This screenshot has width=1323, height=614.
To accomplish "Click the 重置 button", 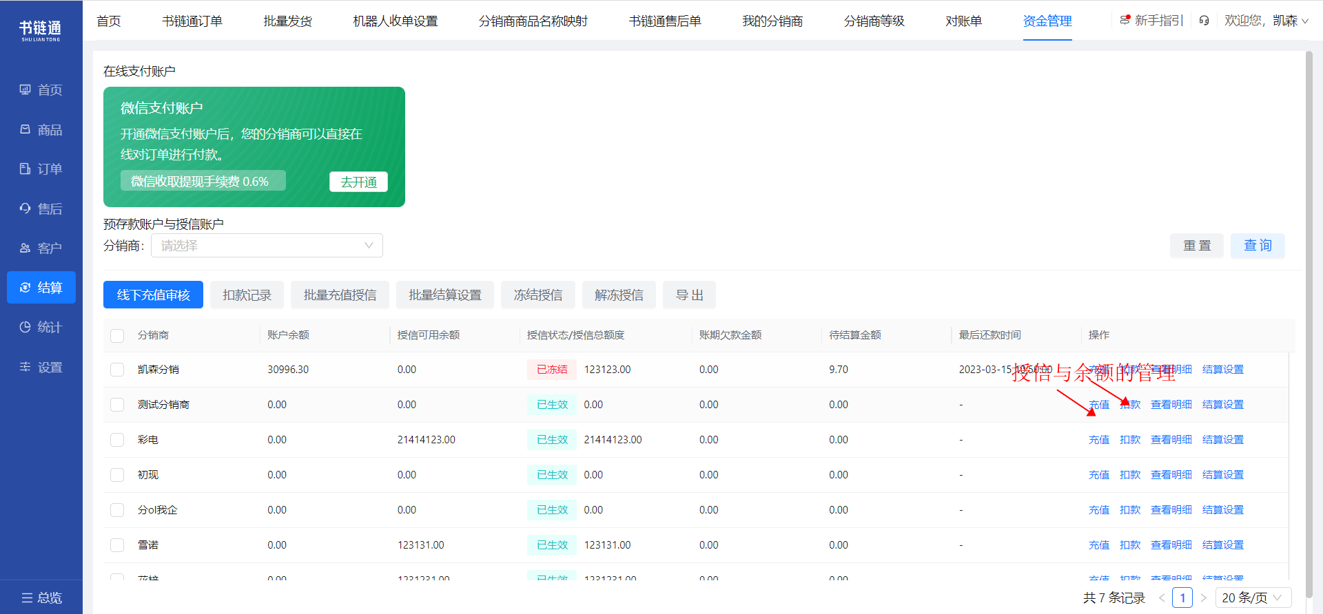I will pyautogui.click(x=1197, y=246).
